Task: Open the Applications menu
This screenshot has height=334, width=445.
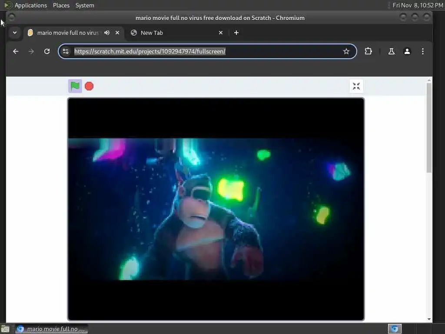Action: pos(31,5)
